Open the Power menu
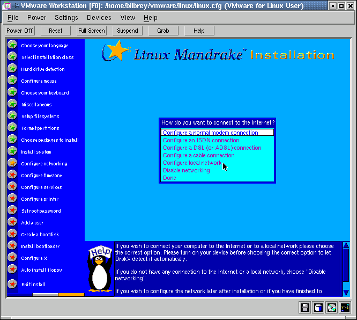Image resolution: width=357 pixels, height=320 pixels. [x=36, y=18]
